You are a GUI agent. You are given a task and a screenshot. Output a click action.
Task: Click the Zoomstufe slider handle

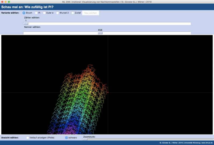[x=85, y=139]
